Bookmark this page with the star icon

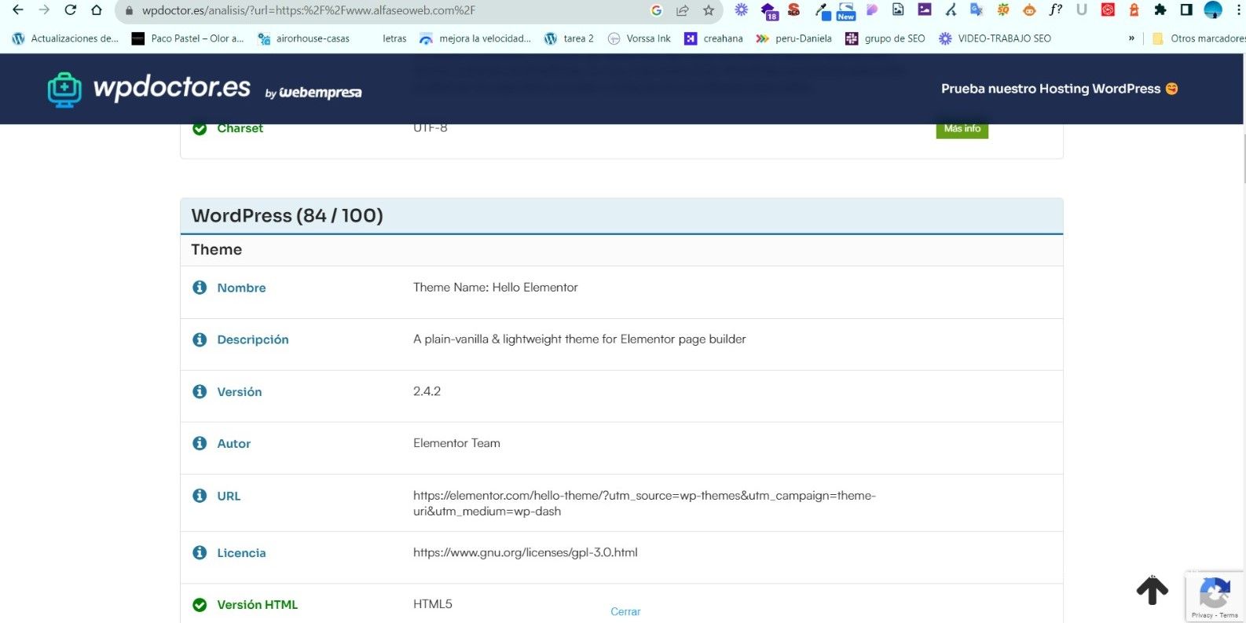pyautogui.click(x=709, y=10)
